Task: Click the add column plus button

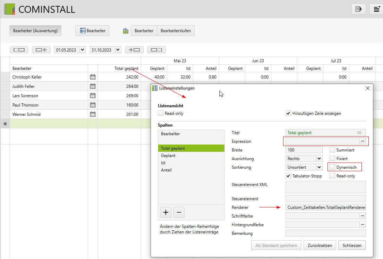Action: pos(166,212)
